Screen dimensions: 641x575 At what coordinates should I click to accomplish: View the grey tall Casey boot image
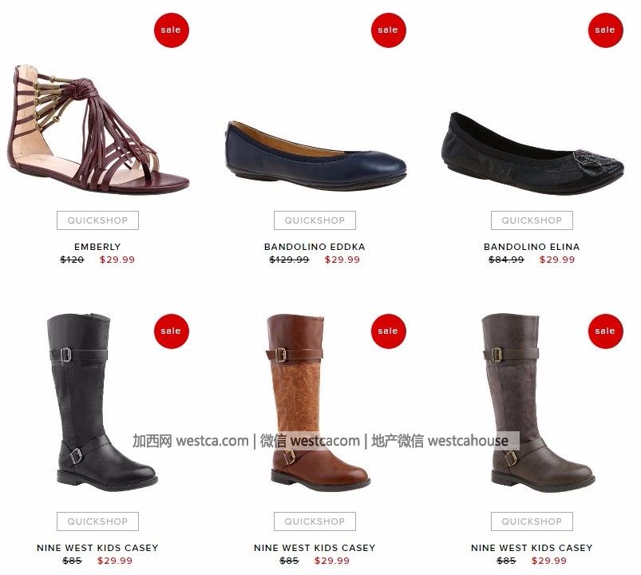coord(538,402)
